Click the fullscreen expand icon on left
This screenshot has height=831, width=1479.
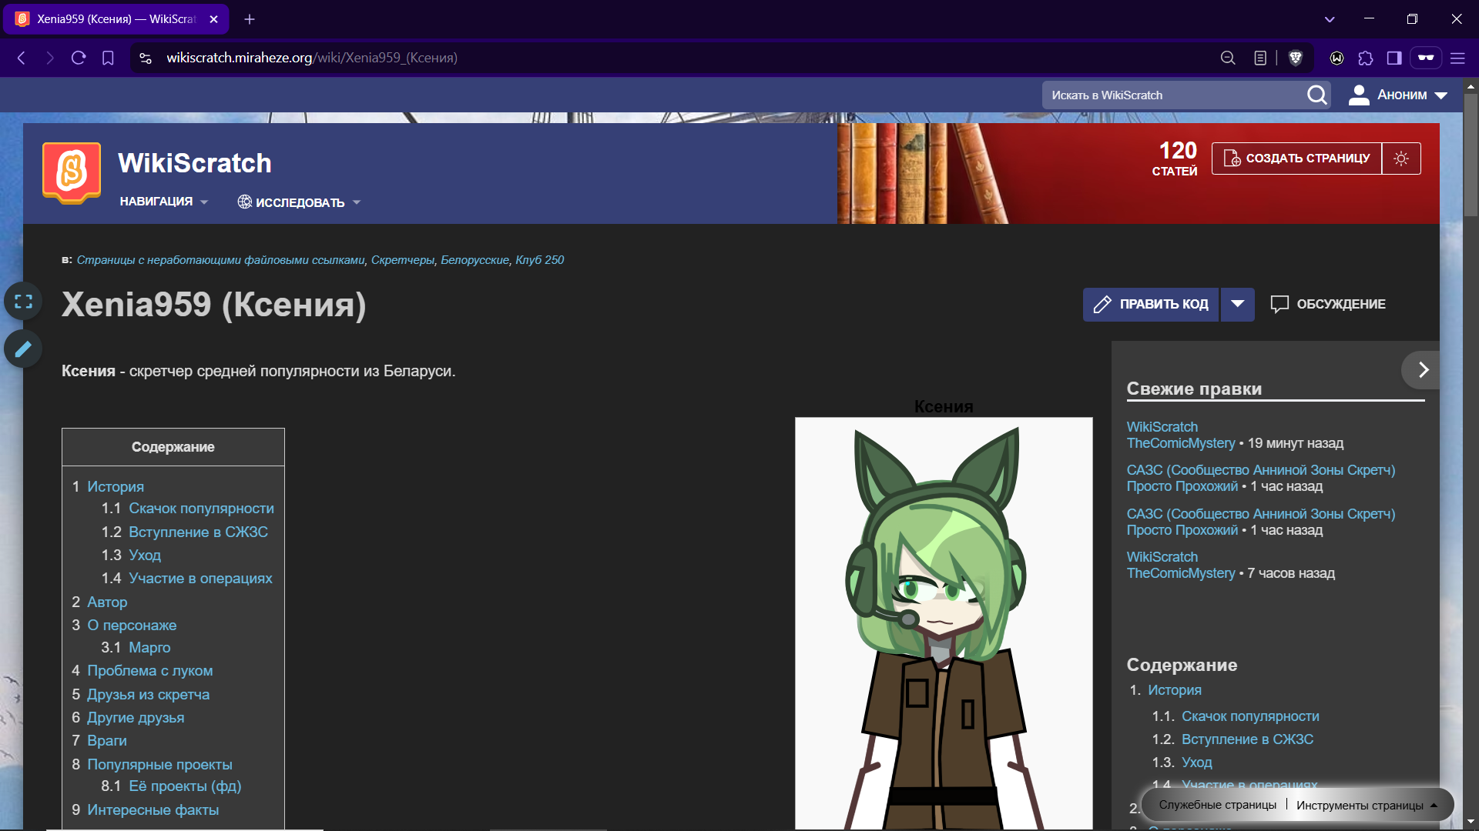click(23, 302)
